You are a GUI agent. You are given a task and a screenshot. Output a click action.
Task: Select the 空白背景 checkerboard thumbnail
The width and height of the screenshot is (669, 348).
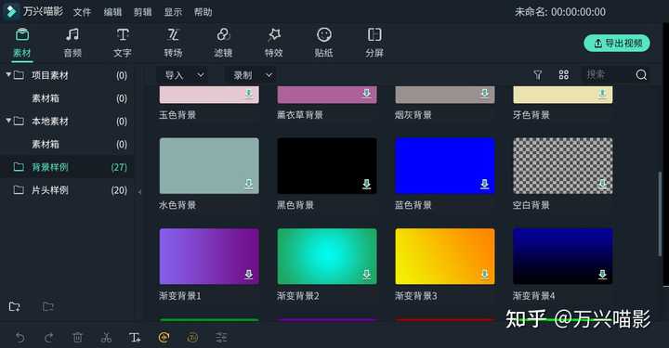click(563, 166)
